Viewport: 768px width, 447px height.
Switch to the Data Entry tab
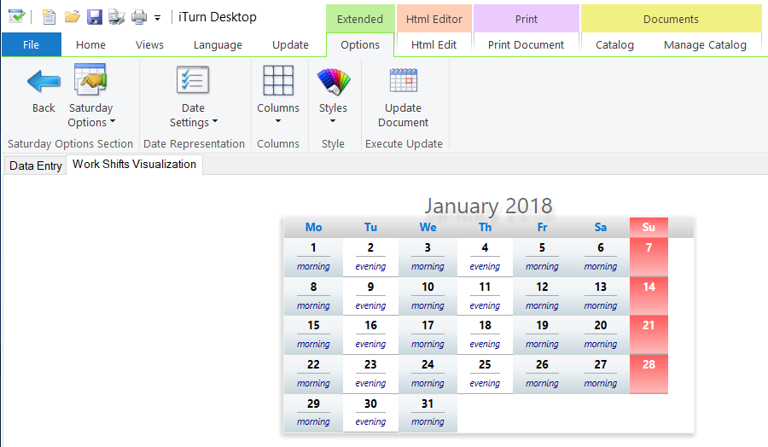point(35,165)
